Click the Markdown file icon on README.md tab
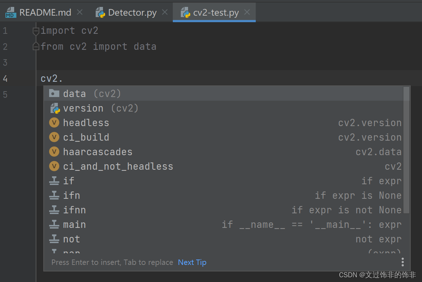The width and height of the screenshot is (422, 282). point(11,13)
